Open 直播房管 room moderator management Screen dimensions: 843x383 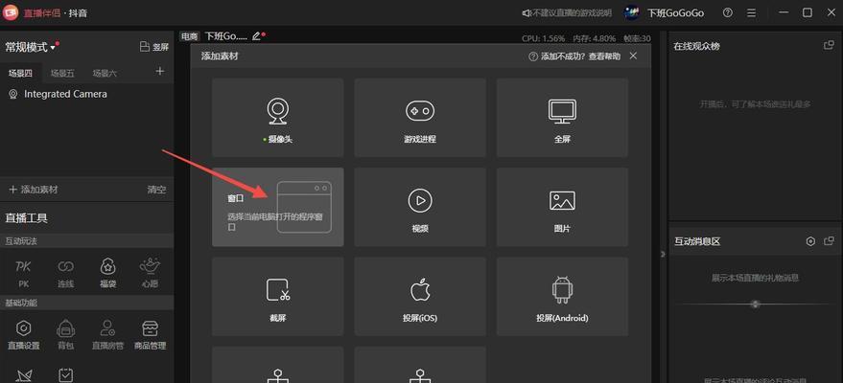coord(107,335)
